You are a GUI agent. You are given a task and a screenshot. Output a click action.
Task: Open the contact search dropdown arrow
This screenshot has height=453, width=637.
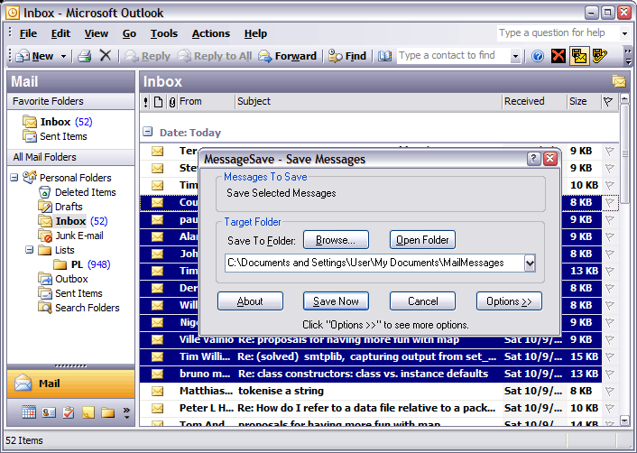(x=515, y=56)
